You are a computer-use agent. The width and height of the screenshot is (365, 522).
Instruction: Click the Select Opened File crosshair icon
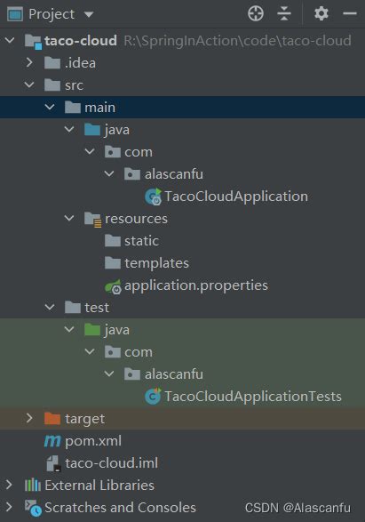pos(255,13)
